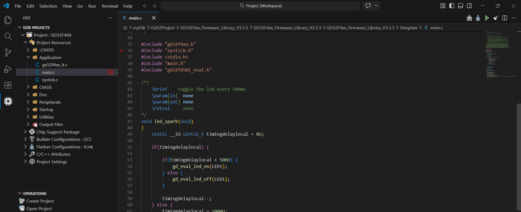Toggle the breakpoint on line 36

pyautogui.click(x=121, y=50)
